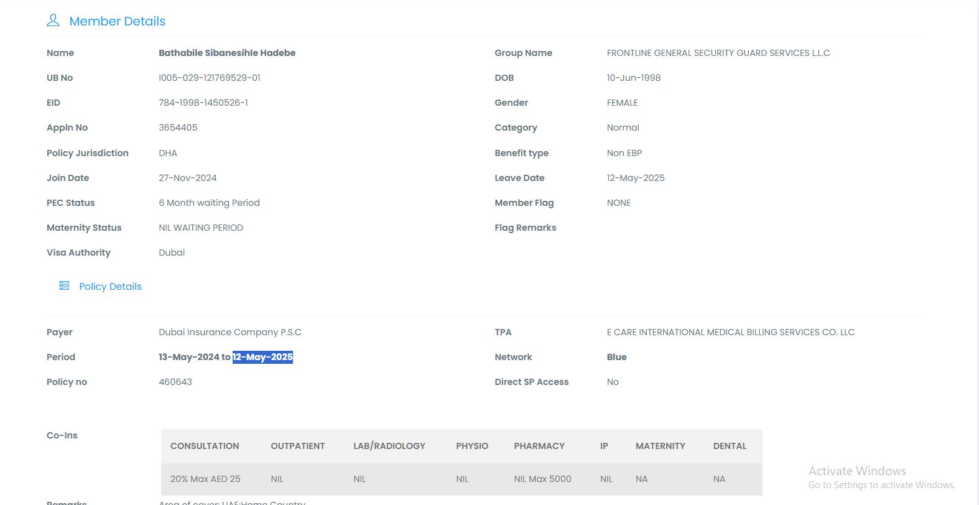
Task: Click the highlighted 12-May-2025 period end date
Action: (x=262, y=357)
